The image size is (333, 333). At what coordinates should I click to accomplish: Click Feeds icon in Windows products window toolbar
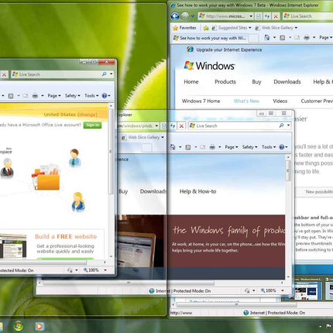click(188, 147)
